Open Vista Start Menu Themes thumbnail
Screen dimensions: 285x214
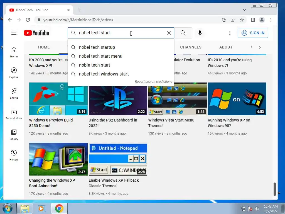point(177,101)
